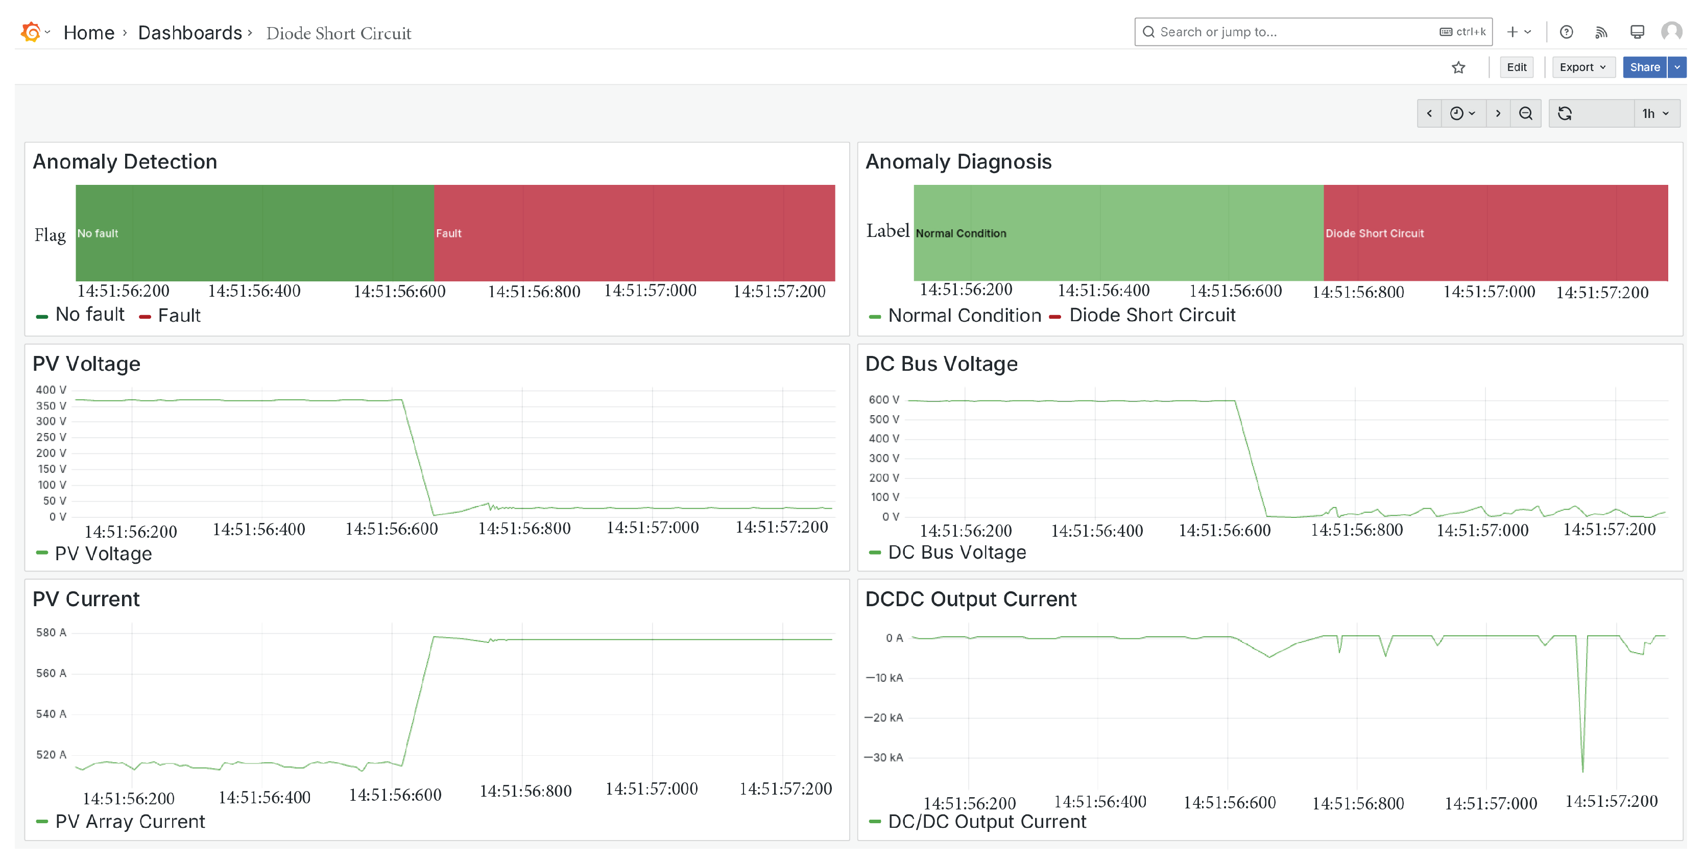This screenshot has width=1704, height=860.
Task: Expand the 1h refresh interval dropdown
Action: pos(1655,114)
